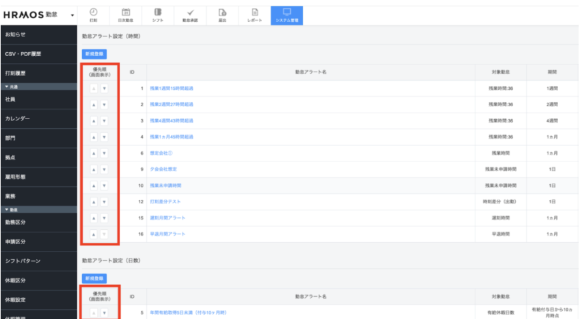Click 新規登録 under 勤怠アラート設定(日数)

click(94, 279)
